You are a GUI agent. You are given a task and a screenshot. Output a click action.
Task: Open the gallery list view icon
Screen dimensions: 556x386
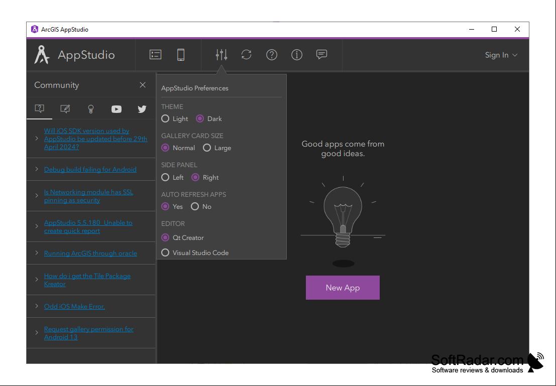(x=155, y=55)
